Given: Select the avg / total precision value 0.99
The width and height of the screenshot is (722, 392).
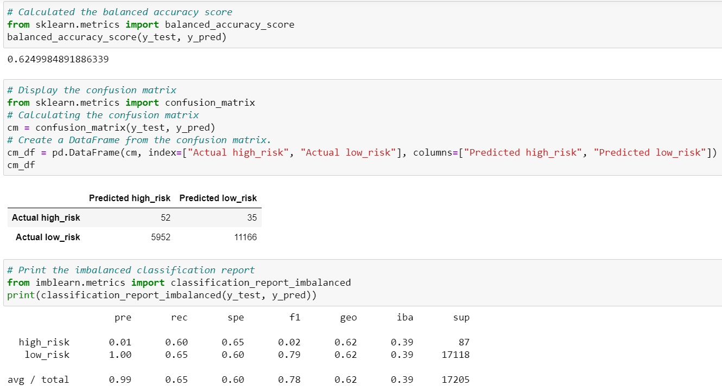Looking at the screenshot, I should [x=121, y=380].
